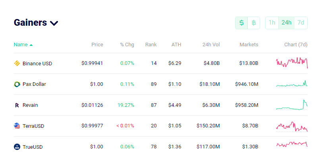This screenshot has height=163, width=322.
Task: Click the Binance USD coin icon
Action: click(17, 63)
